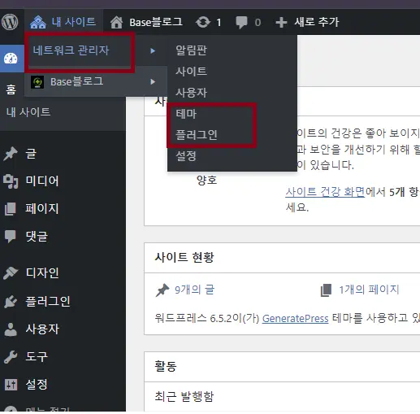The width and height of the screenshot is (420, 414).
Task: Click the multisite houses icon
Action: (38, 22)
